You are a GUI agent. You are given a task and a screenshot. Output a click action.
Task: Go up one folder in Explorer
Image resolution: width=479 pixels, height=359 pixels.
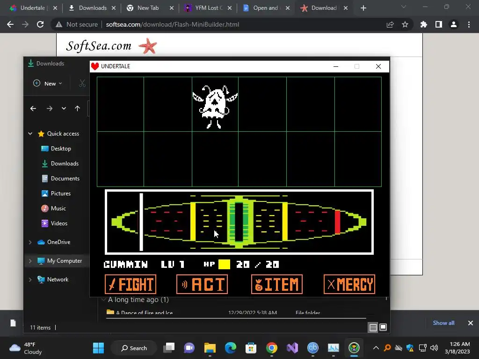[x=77, y=108]
